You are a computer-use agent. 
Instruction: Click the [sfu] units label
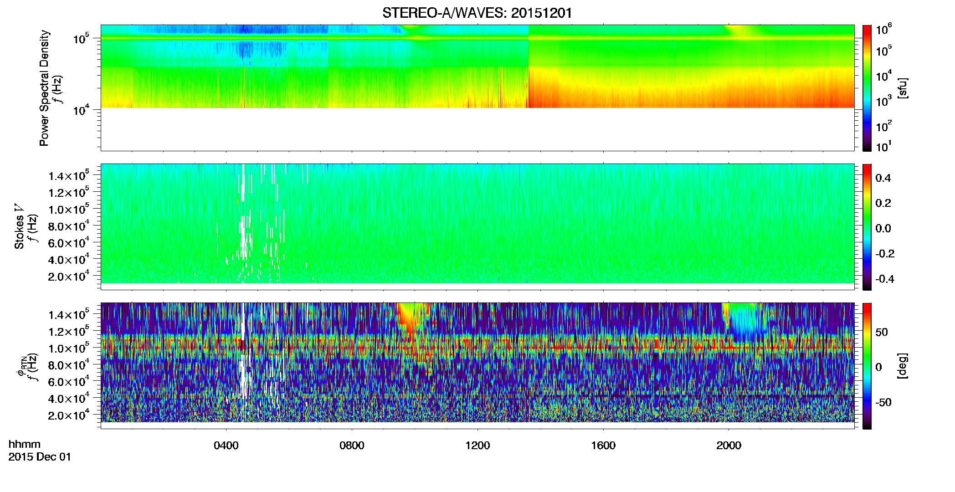[x=903, y=88]
